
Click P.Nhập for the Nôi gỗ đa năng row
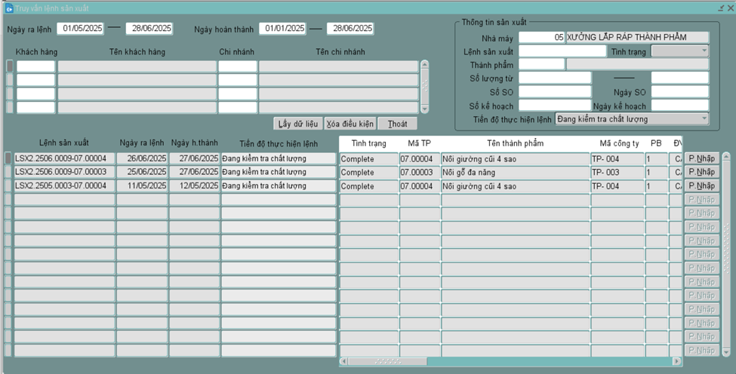pos(701,172)
